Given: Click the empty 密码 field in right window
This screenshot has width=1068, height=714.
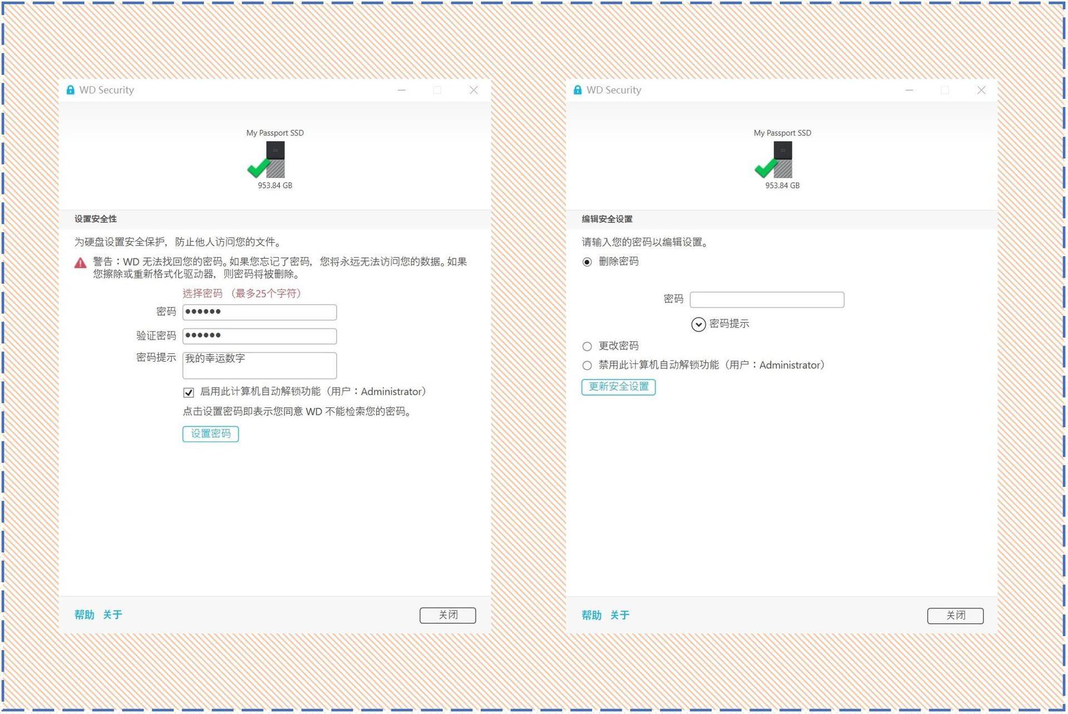Looking at the screenshot, I should tap(767, 299).
